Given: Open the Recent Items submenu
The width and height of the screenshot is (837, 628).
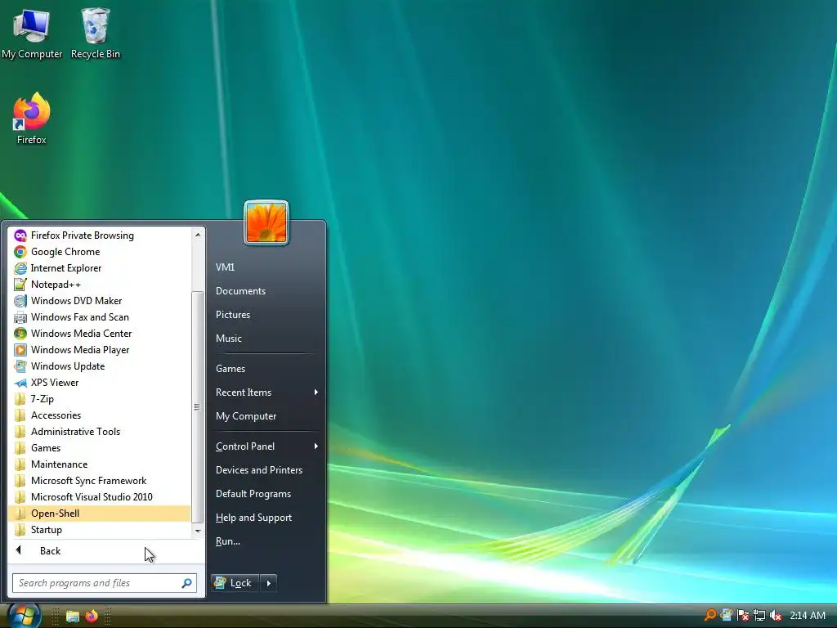Looking at the screenshot, I should coord(266,392).
